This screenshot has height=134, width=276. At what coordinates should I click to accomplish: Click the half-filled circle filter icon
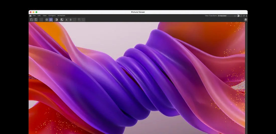point(56,20)
